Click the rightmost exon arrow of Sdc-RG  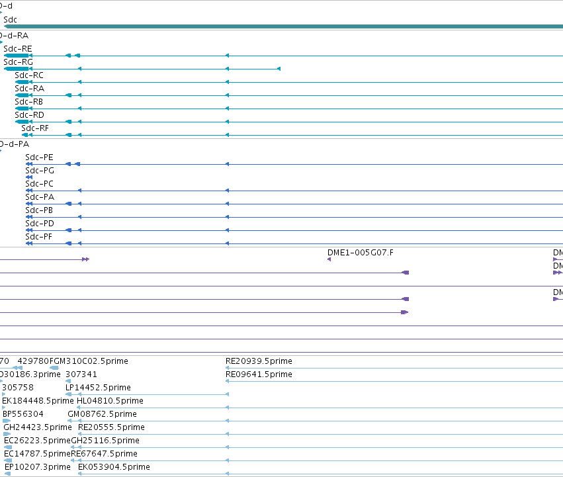coord(279,69)
